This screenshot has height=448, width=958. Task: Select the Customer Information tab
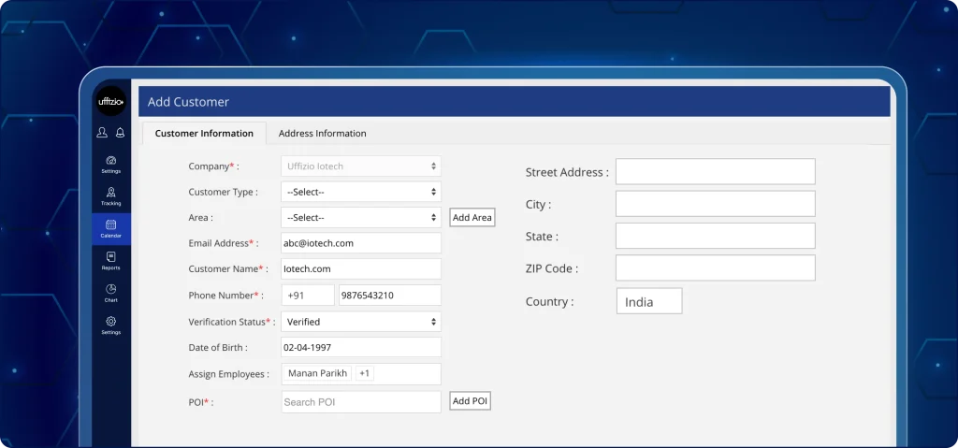(x=204, y=134)
